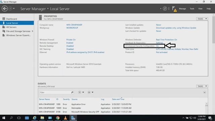The height and width of the screenshot is (121, 215).
Task: Open VLC media player from taskbar
Action: (x=66, y=118)
